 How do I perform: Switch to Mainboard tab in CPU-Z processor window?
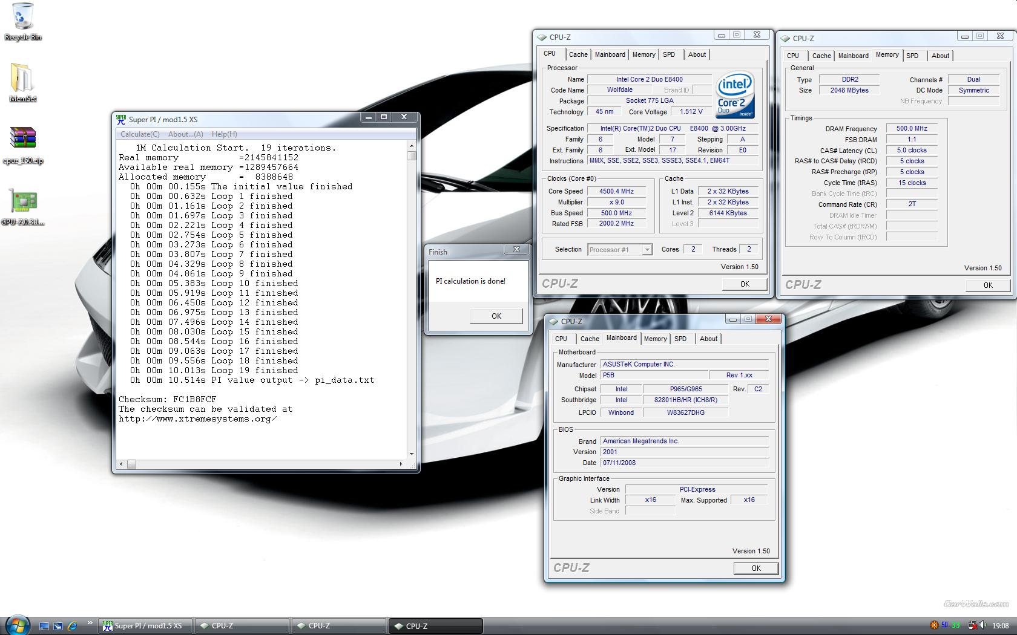(610, 54)
